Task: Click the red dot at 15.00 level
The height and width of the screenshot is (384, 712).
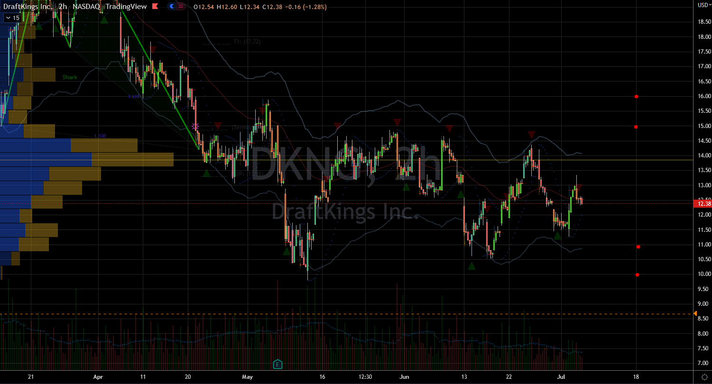Action: (x=636, y=127)
